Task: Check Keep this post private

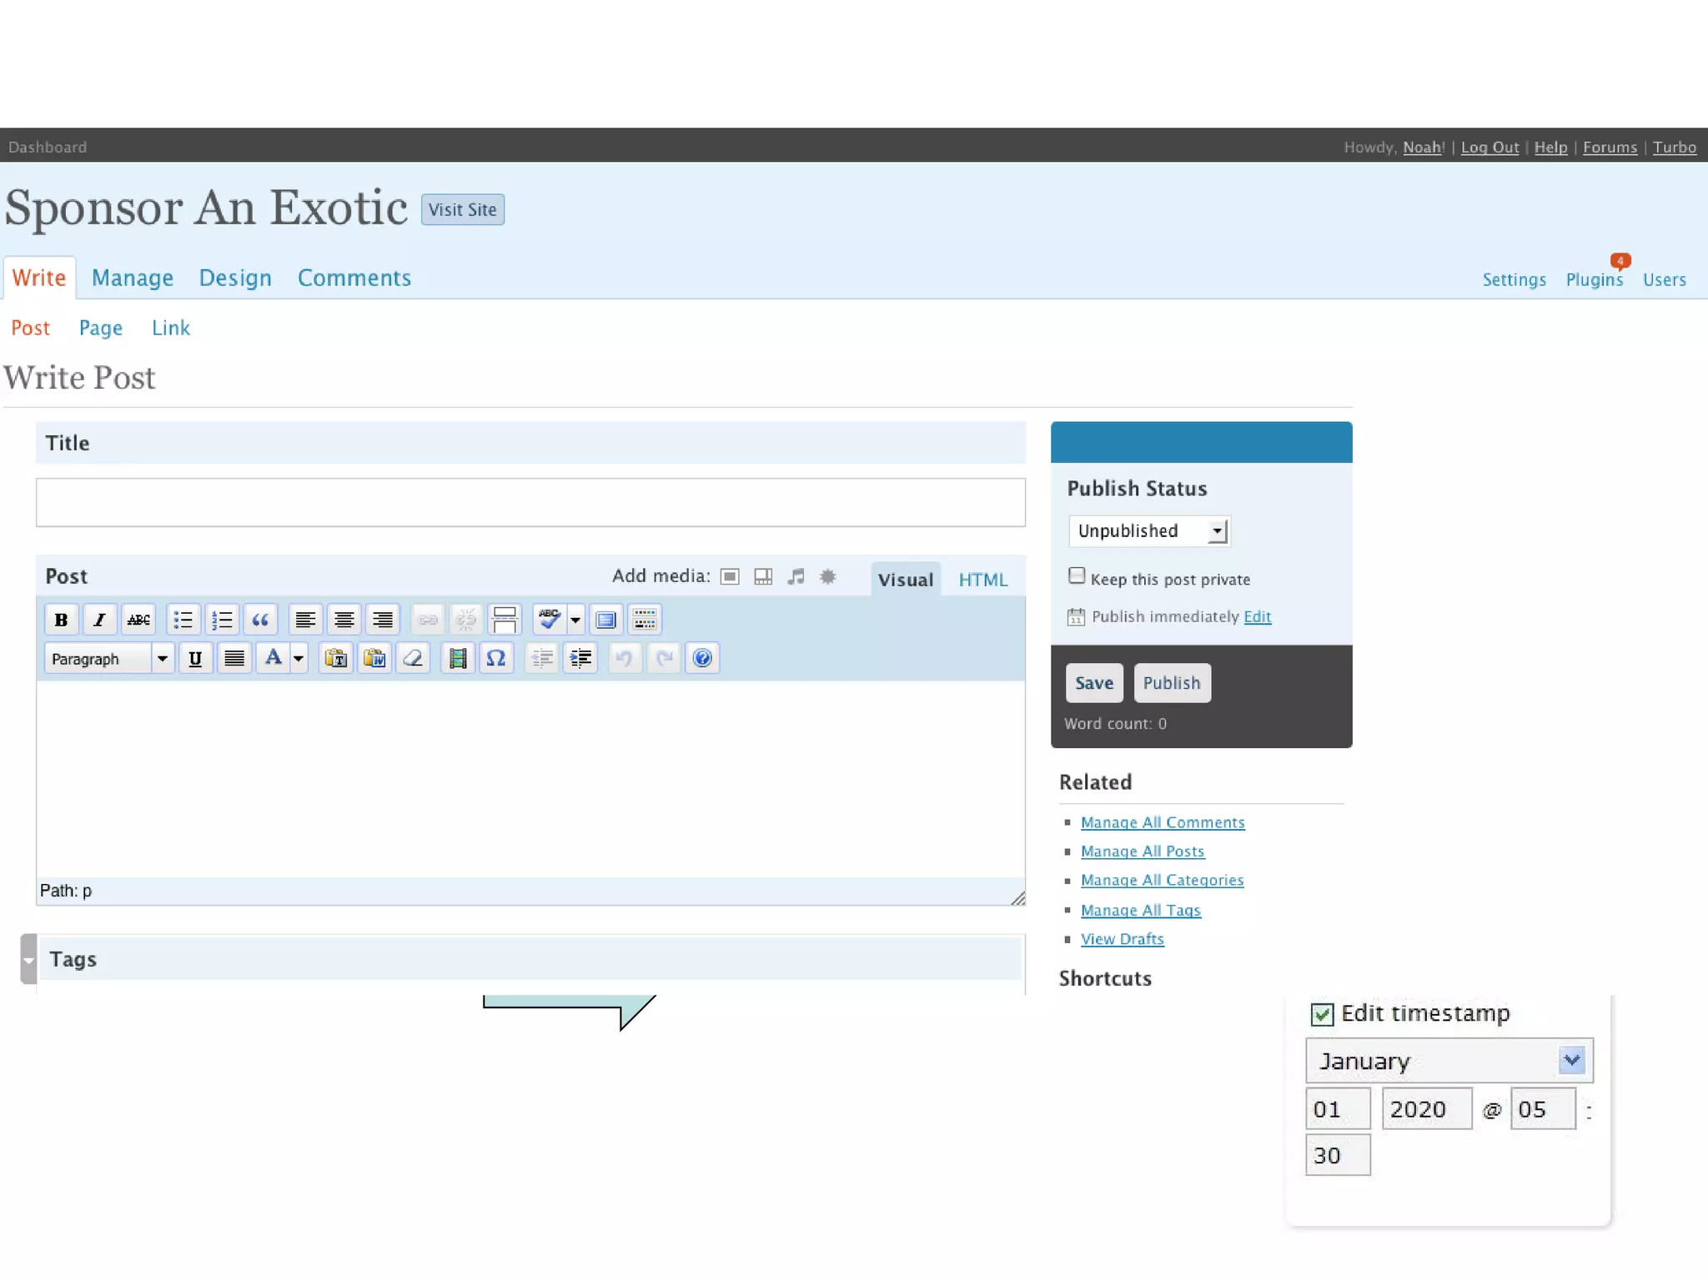Action: click(1077, 576)
